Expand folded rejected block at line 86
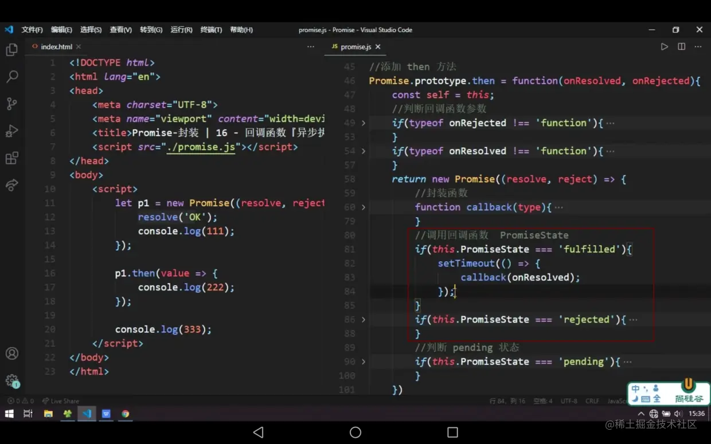Image resolution: width=711 pixels, height=444 pixels. 364,320
